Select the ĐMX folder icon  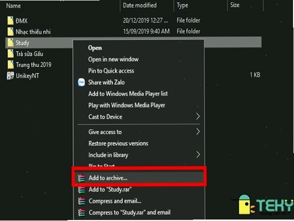click(x=10, y=21)
